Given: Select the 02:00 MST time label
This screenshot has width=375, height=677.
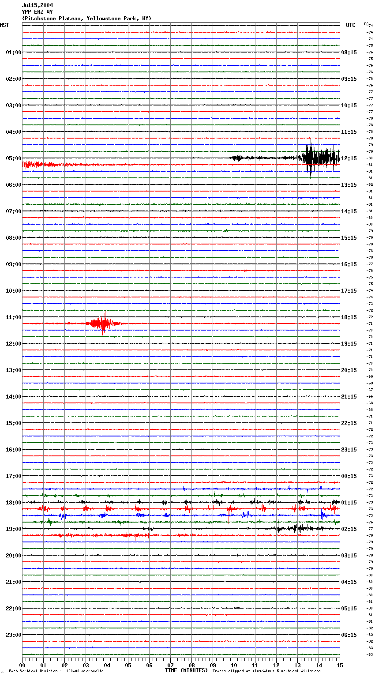Looking at the screenshot, I should coord(13,79).
